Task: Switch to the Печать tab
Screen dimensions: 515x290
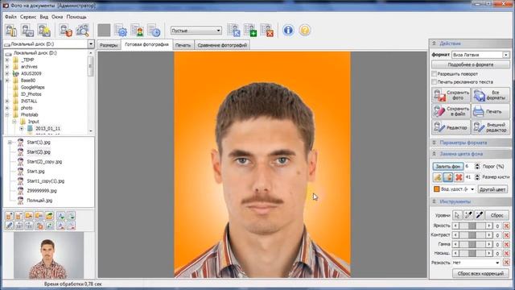Action: 183,45
